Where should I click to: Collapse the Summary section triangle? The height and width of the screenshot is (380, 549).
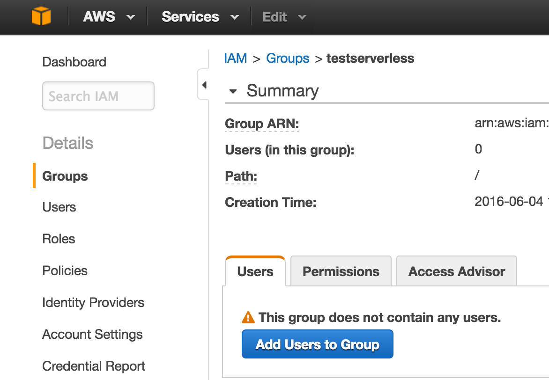(233, 92)
